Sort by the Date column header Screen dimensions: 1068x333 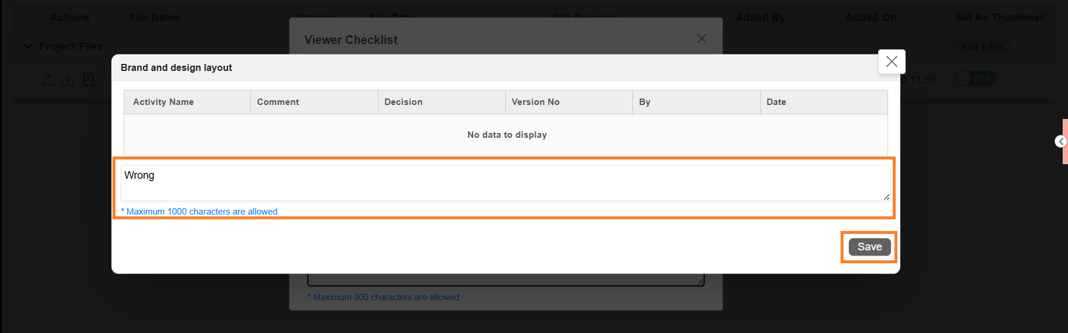tap(776, 102)
